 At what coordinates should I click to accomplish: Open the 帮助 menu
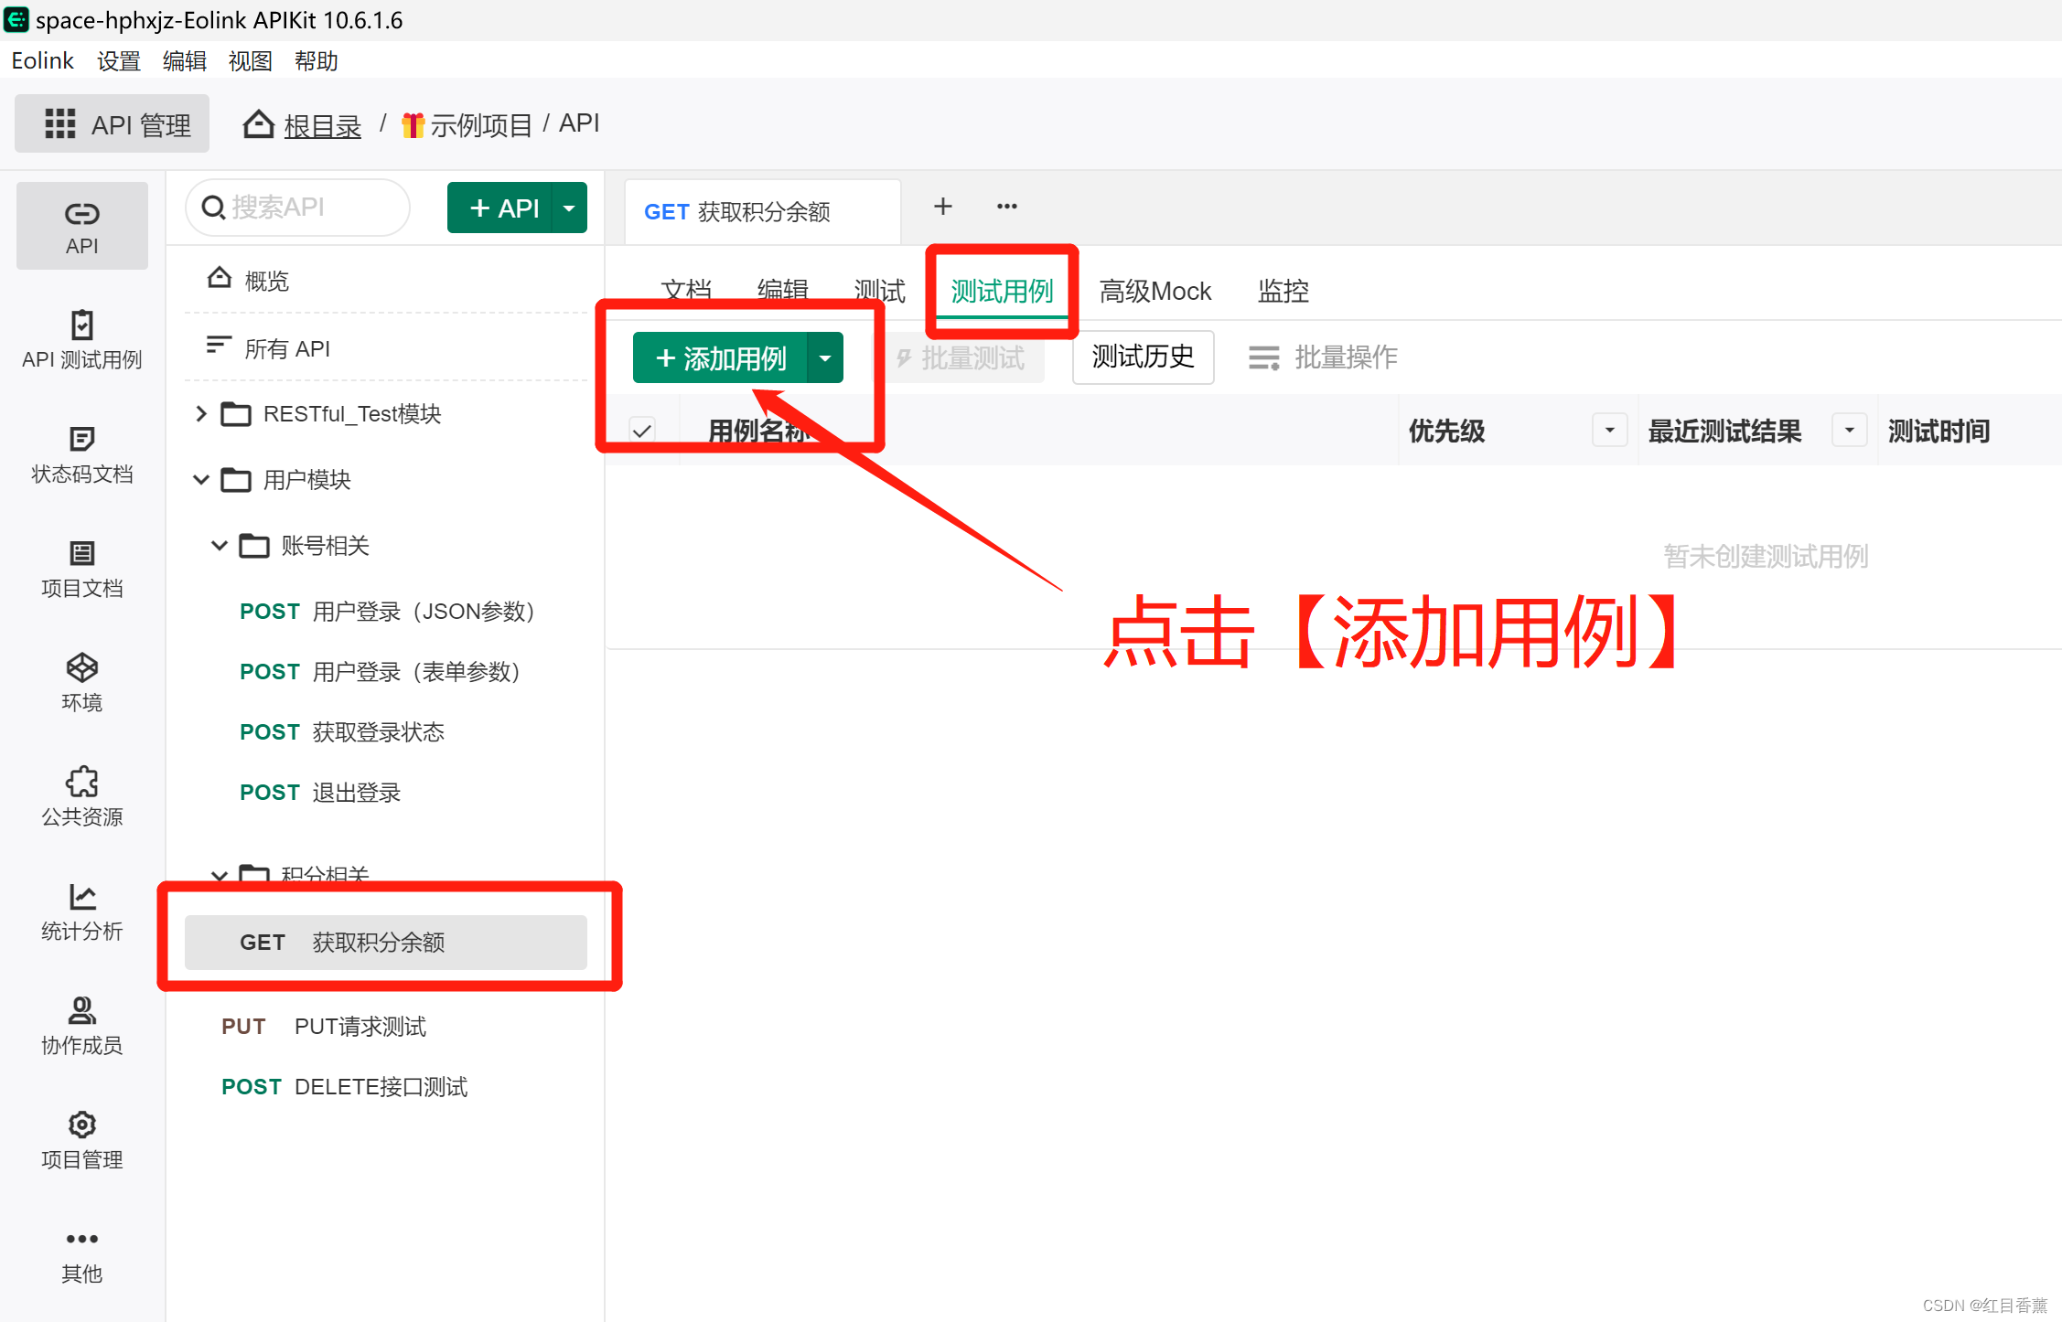pos(317,60)
